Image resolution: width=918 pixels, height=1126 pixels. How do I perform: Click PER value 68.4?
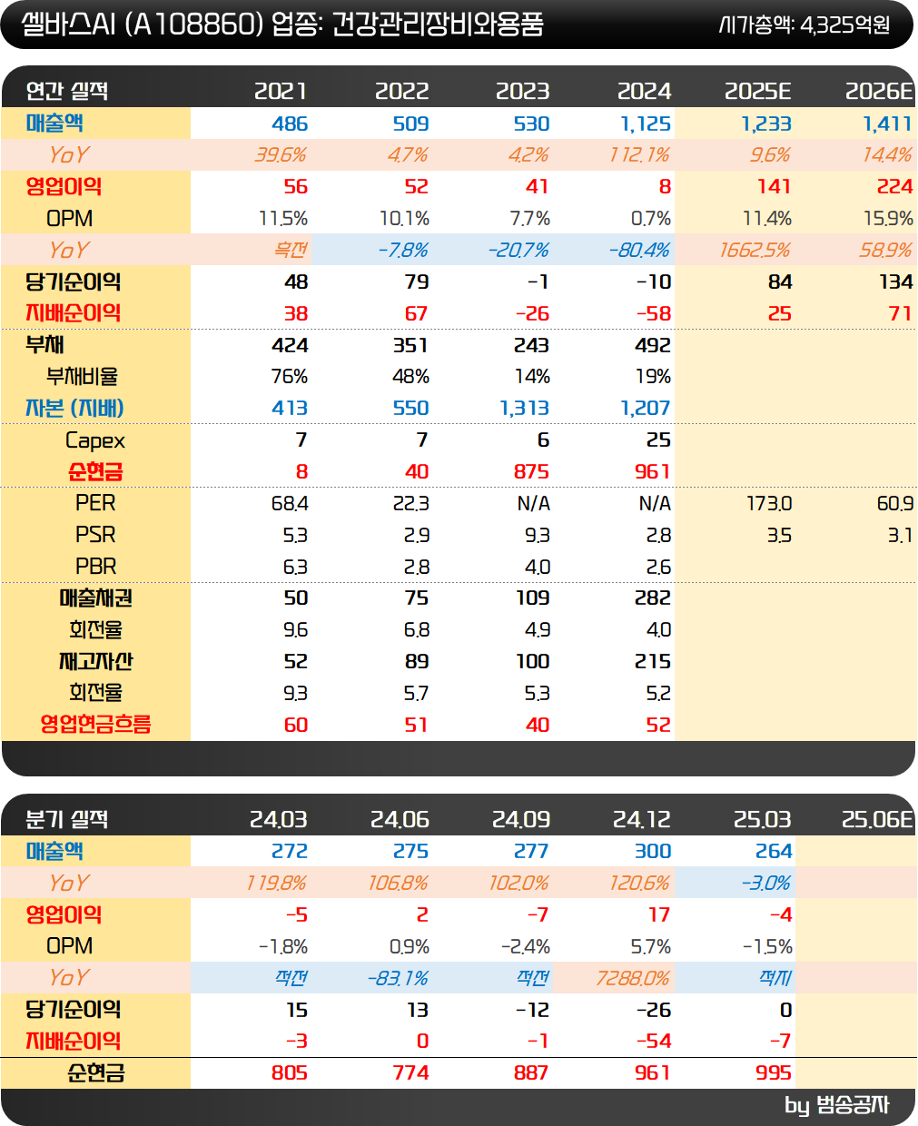click(290, 503)
